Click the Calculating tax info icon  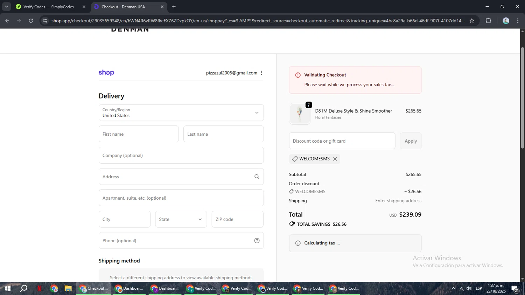(298, 243)
